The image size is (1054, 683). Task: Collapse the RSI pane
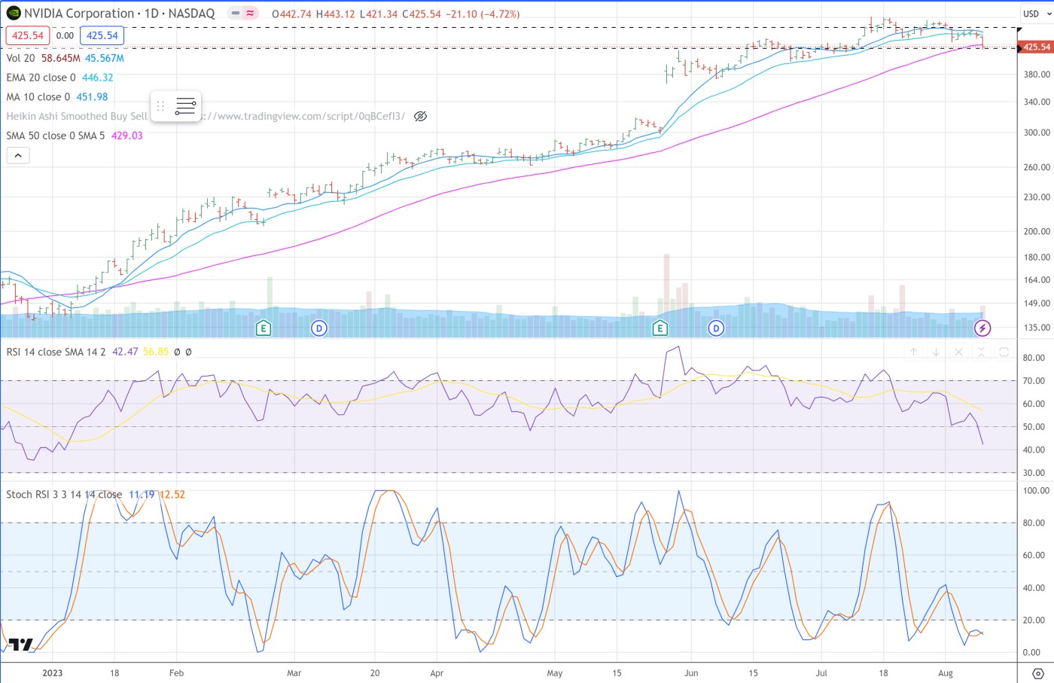(981, 352)
